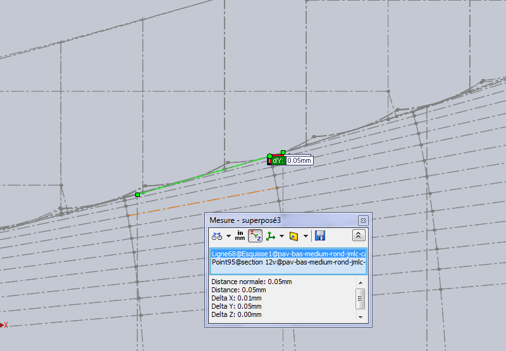
Task: Open the coordinate system dropdown arrow
Action: pos(281,236)
